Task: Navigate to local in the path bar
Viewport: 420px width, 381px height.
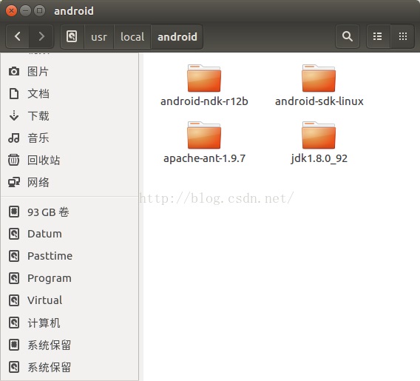Action: [132, 37]
